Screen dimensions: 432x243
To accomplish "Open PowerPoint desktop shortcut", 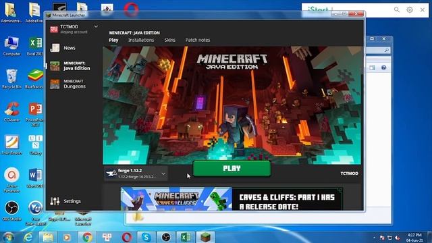I will [x=34, y=115].
